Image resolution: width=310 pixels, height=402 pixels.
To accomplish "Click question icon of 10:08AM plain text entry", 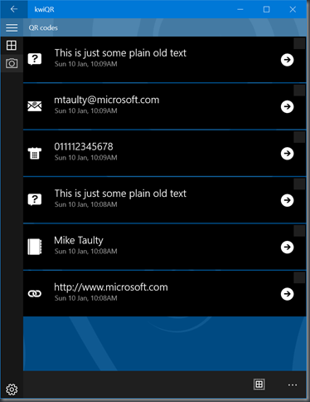I will coord(35,199).
